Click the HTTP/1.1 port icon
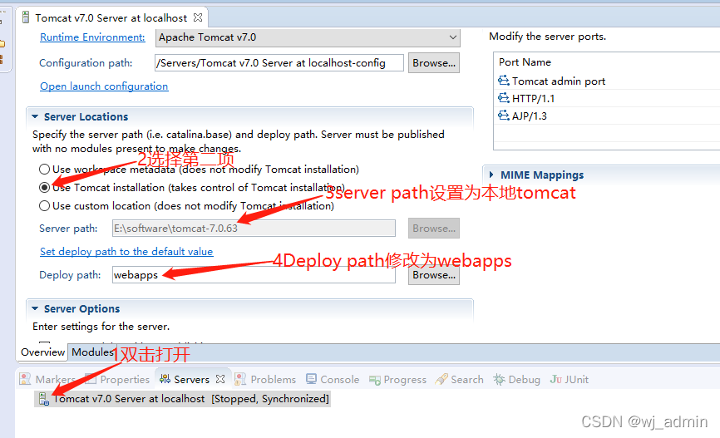 click(504, 98)
